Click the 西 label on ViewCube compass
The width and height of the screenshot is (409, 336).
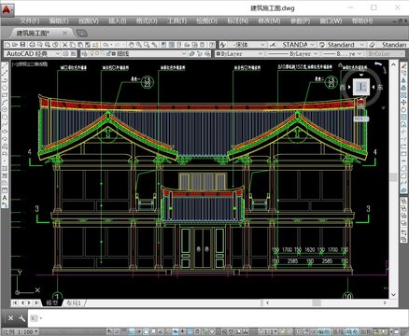(x=343, y=87)
